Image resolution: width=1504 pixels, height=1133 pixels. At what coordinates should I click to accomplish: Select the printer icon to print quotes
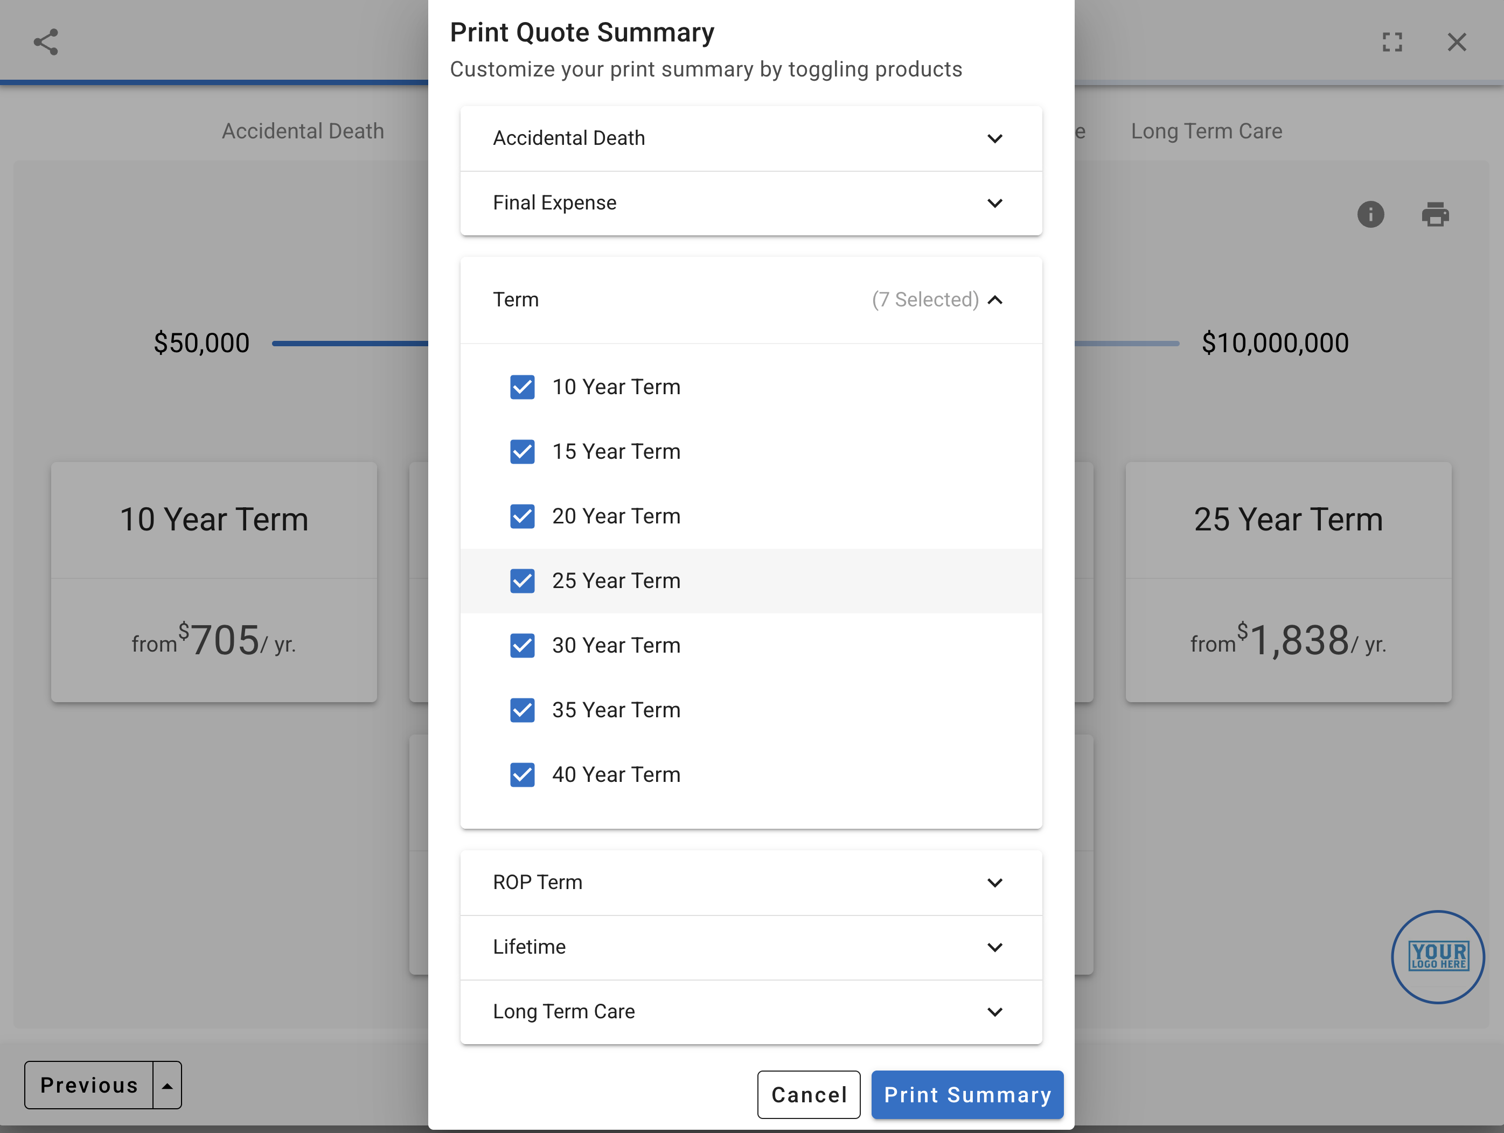1436,215
